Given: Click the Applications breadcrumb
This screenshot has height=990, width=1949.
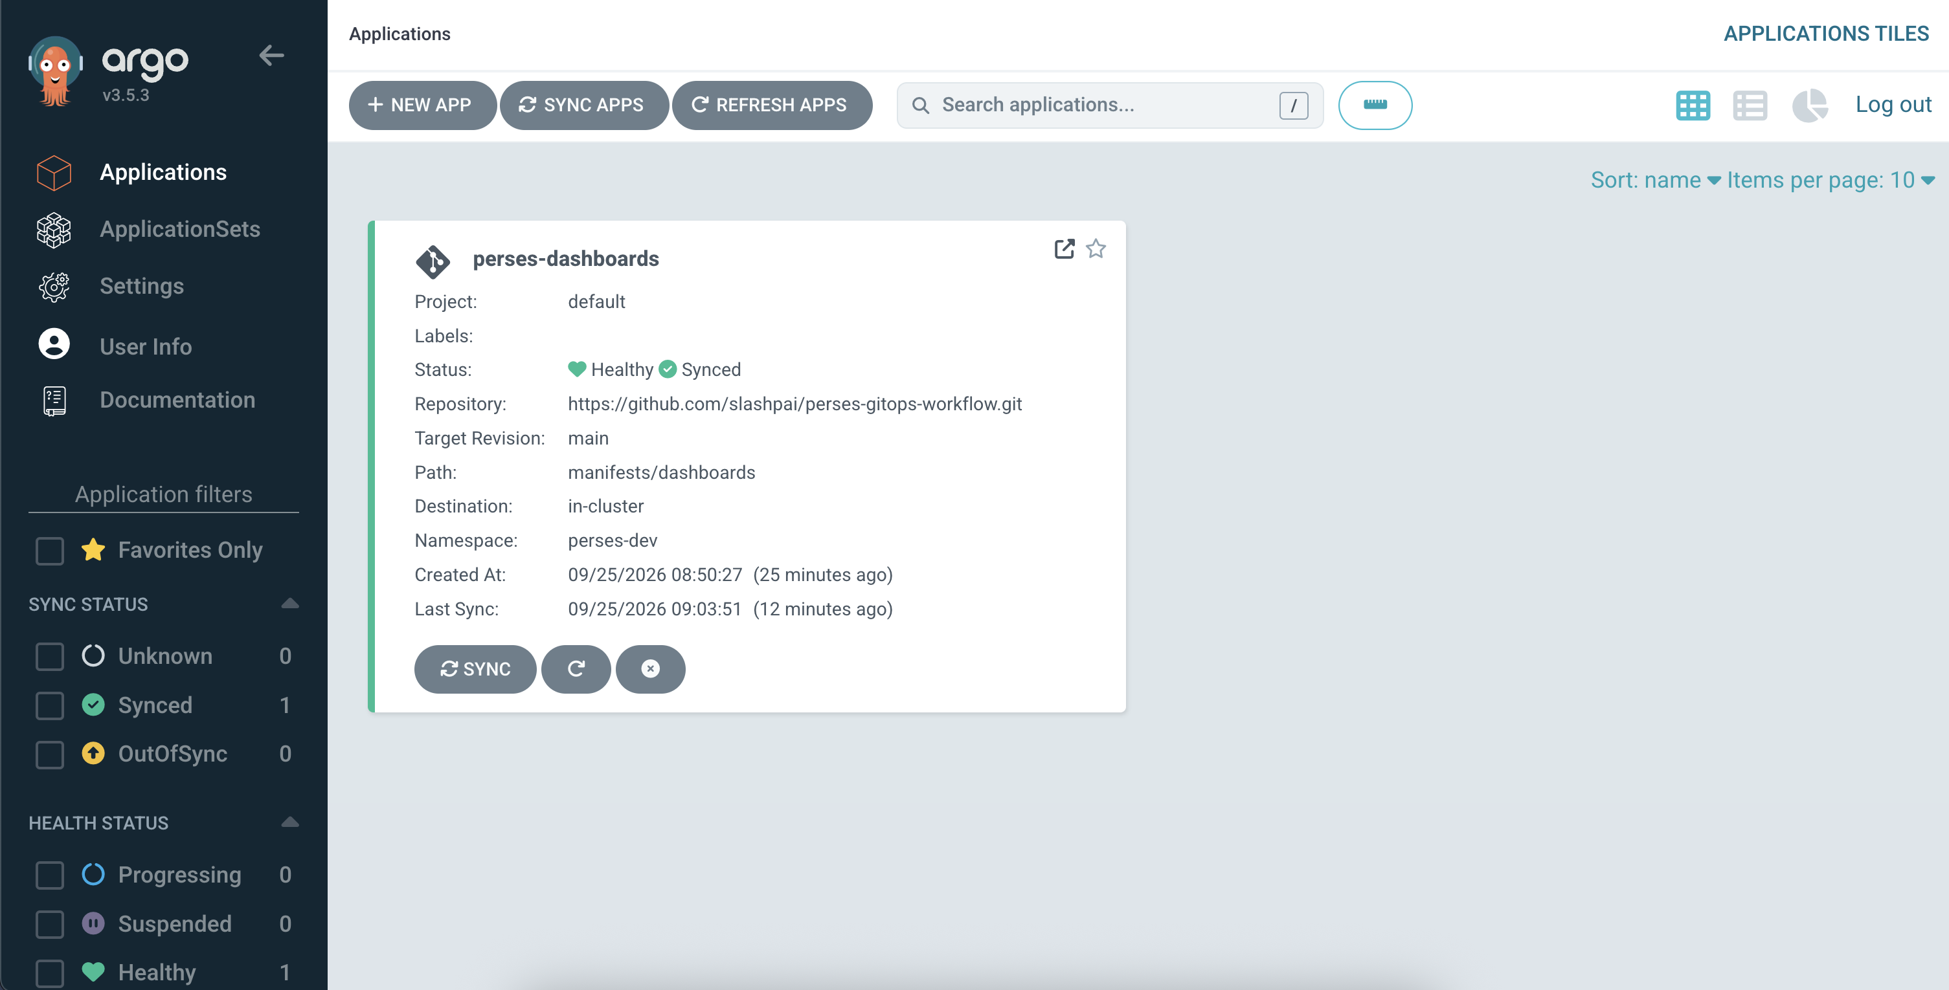Looking at the screenshot, I should coord(400,34).
